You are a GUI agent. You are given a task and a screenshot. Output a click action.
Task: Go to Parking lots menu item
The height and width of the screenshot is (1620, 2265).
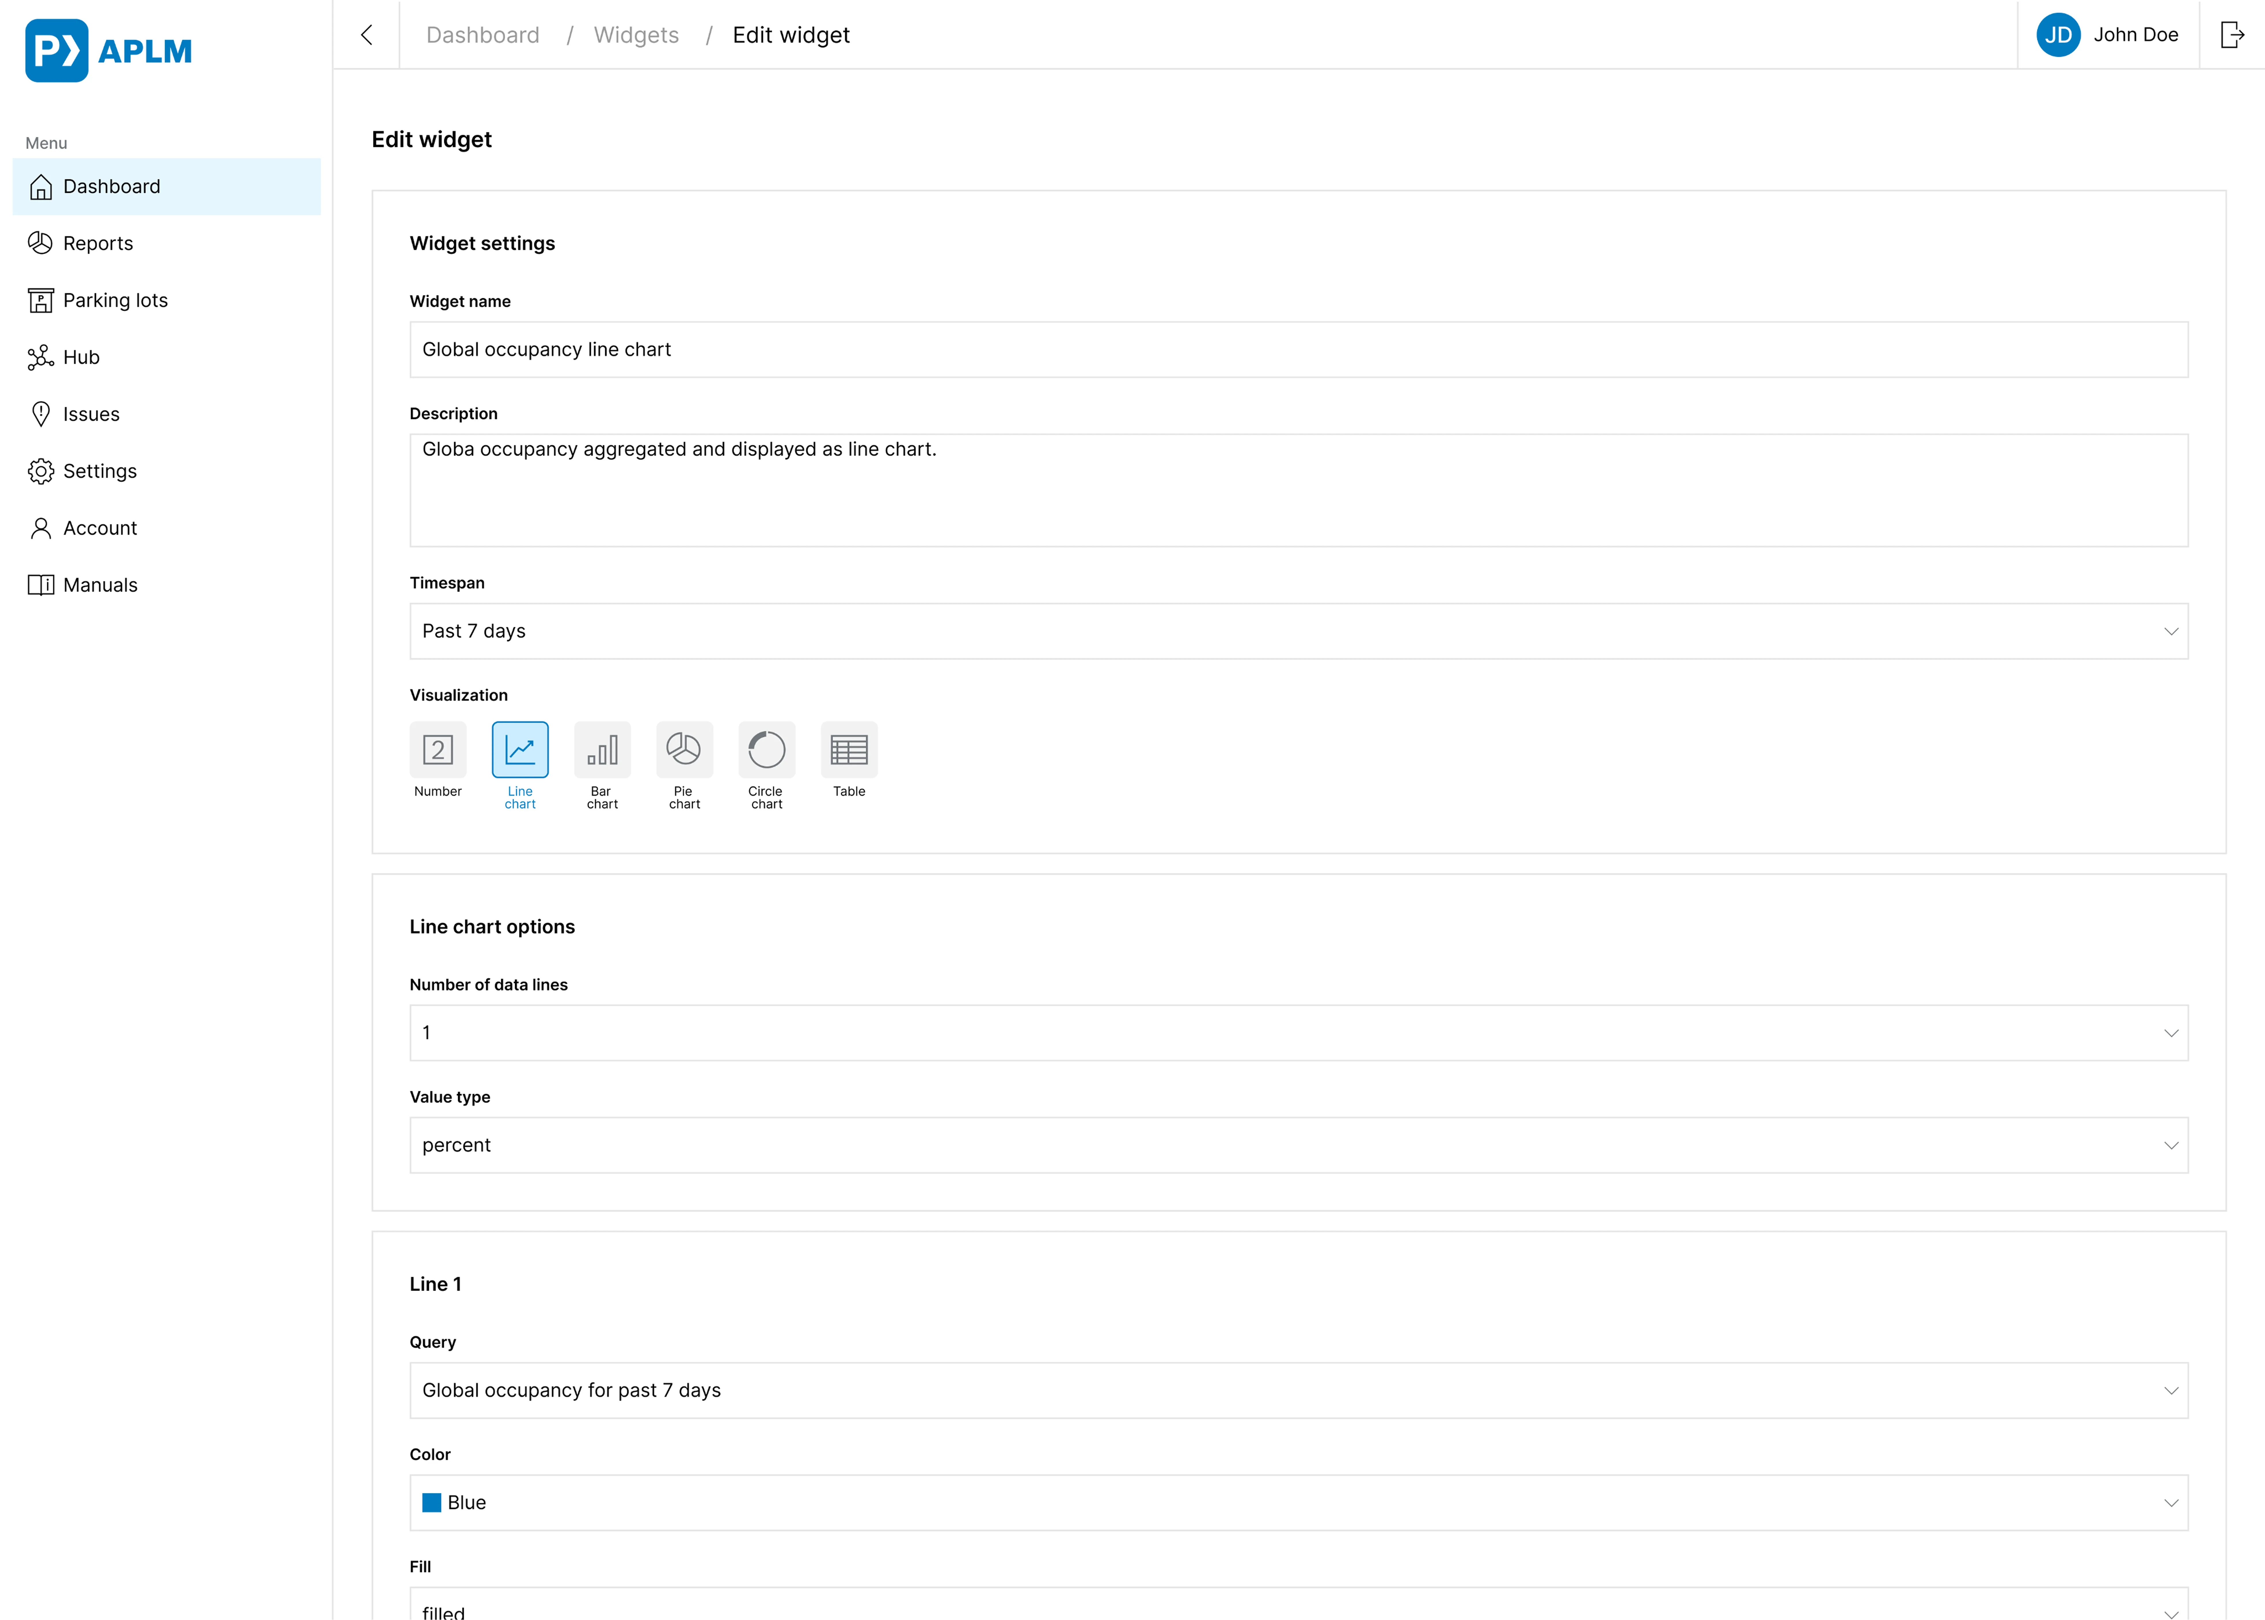click(x=115, y=300)
